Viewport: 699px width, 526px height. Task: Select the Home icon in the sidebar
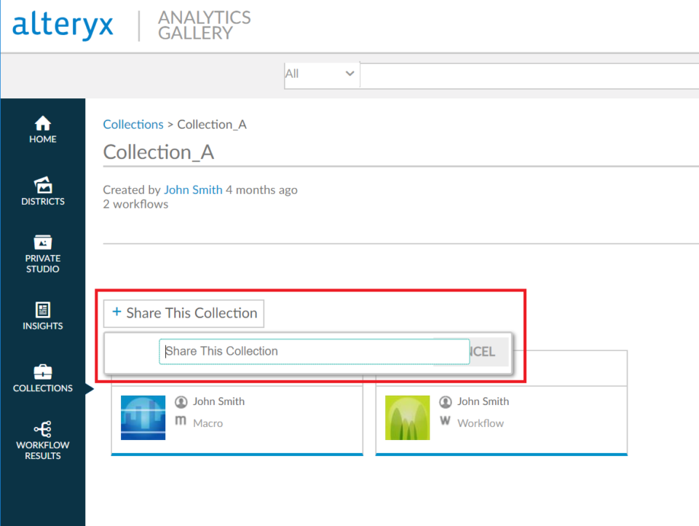(42, 130)
